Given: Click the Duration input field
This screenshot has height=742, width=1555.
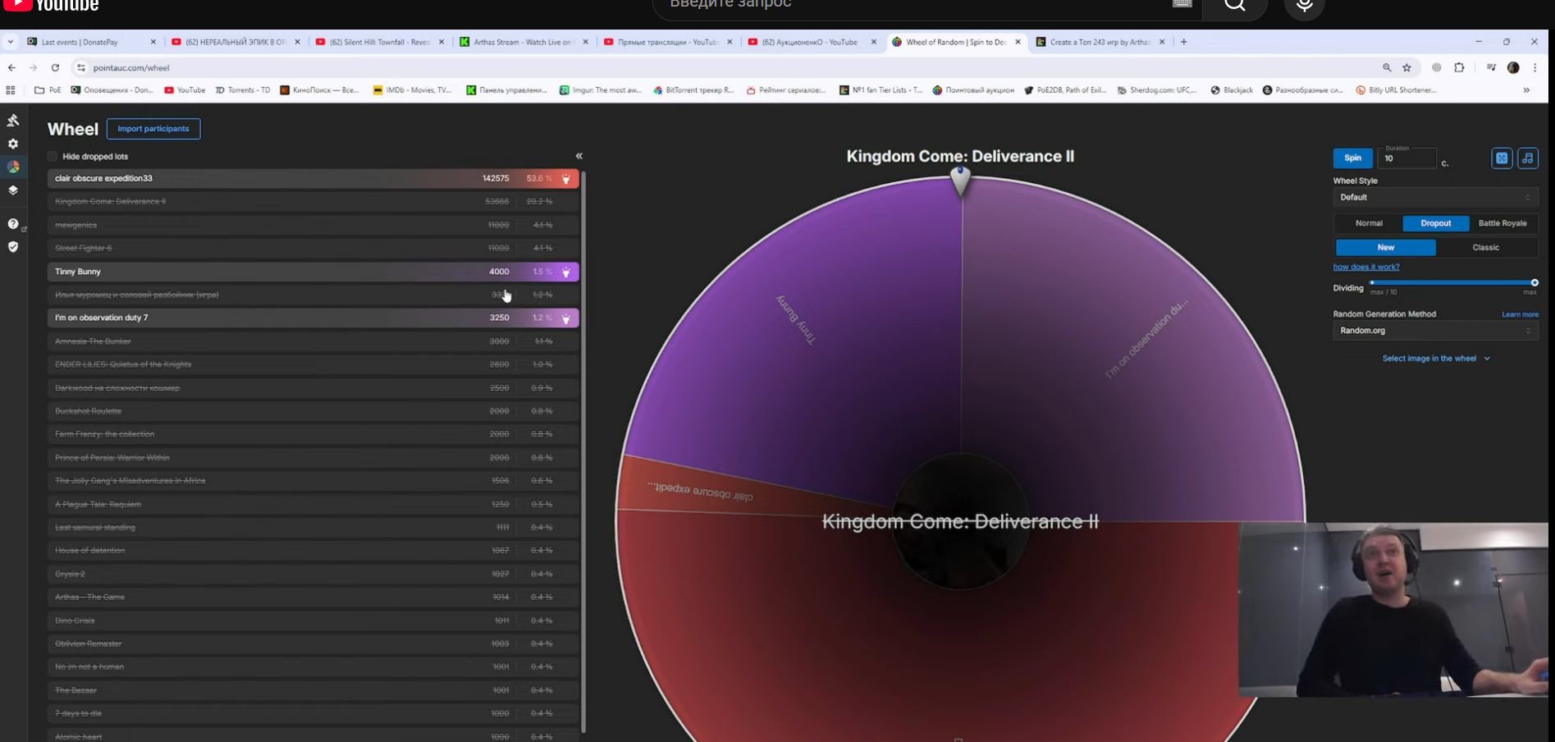Looking at the screenshot, I should click(x=1407, y=158).
